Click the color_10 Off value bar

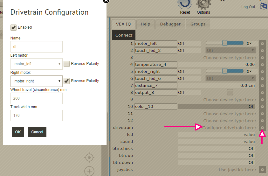click(x=217, y=106)
